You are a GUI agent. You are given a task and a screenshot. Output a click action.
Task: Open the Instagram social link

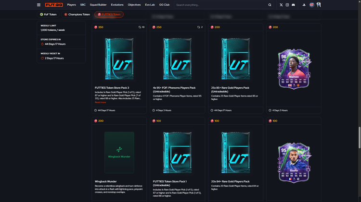[x=287, y=5]
